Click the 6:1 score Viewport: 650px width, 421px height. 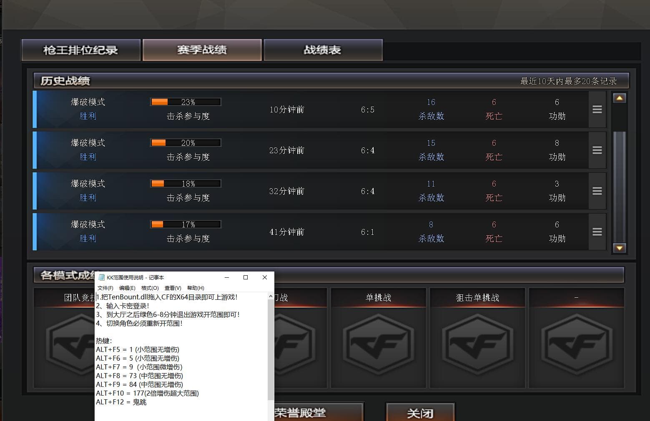coord(368,232)
